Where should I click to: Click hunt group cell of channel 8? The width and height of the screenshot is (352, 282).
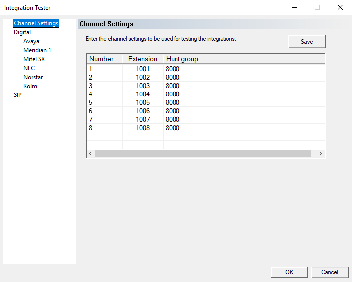[x=173, y=128]
